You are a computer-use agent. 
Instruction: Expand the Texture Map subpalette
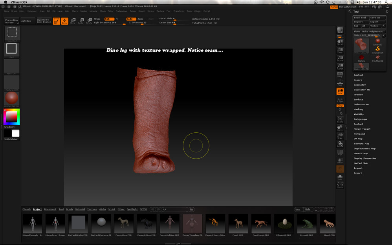point(361,144)
